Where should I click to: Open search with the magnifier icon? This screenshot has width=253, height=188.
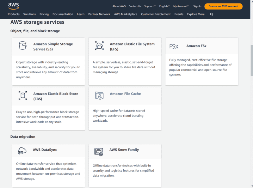pyautogui.click(x=211, y=14)
